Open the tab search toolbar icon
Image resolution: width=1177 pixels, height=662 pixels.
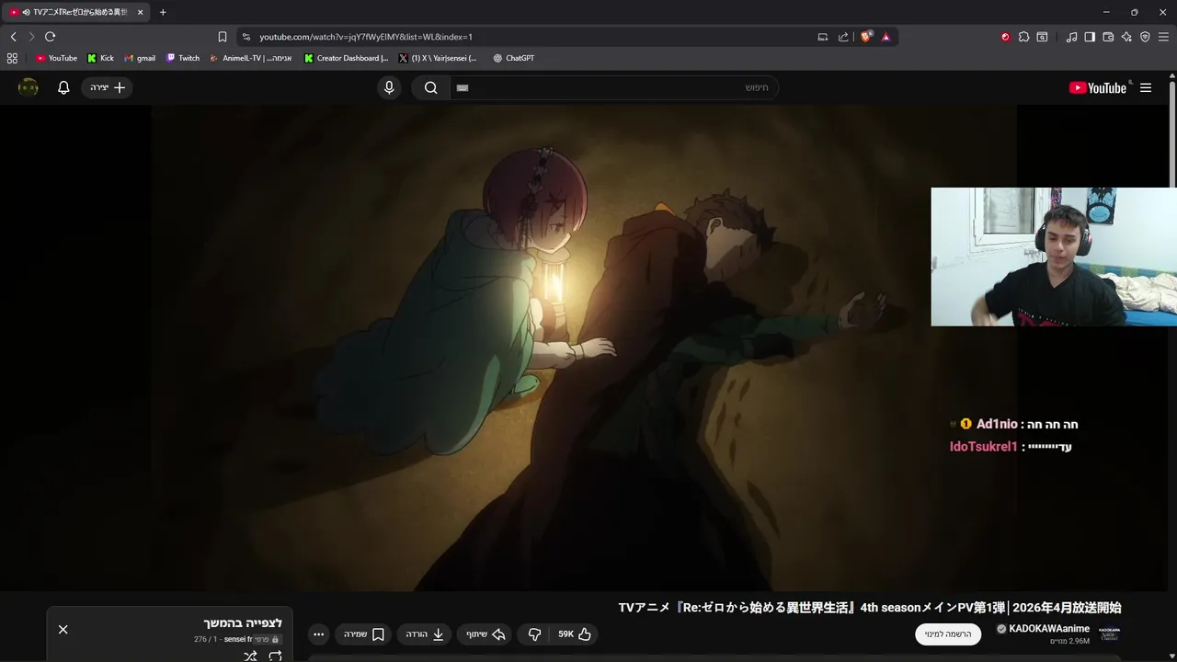(1042, 37)
